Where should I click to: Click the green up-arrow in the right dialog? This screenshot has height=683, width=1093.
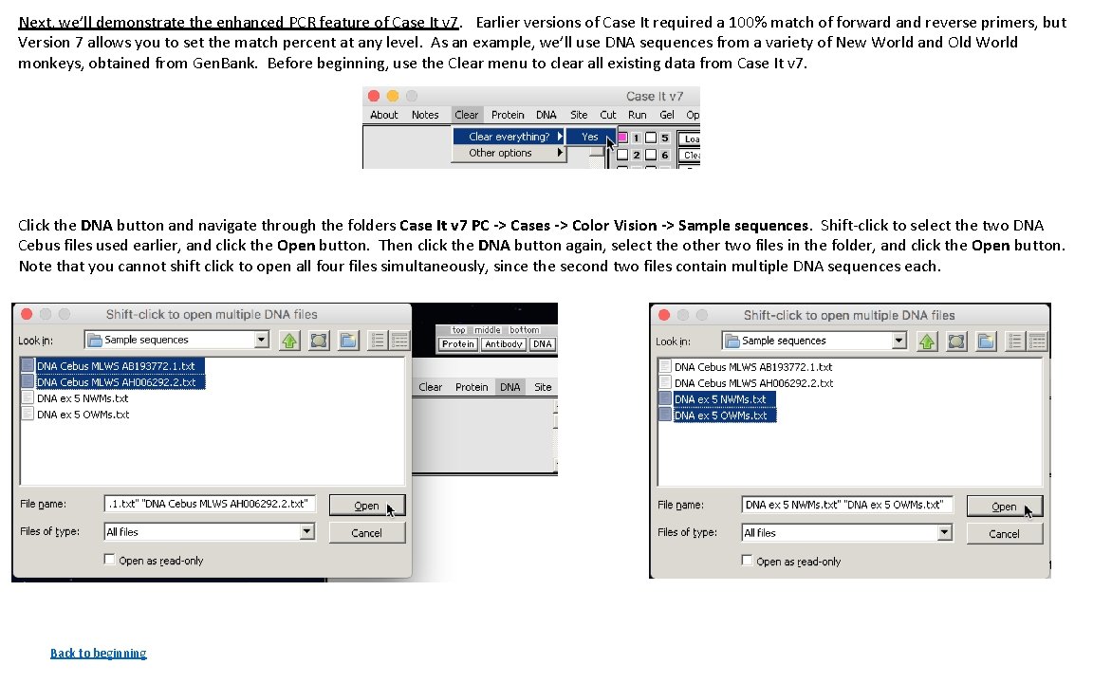click(x=927, y=341)
